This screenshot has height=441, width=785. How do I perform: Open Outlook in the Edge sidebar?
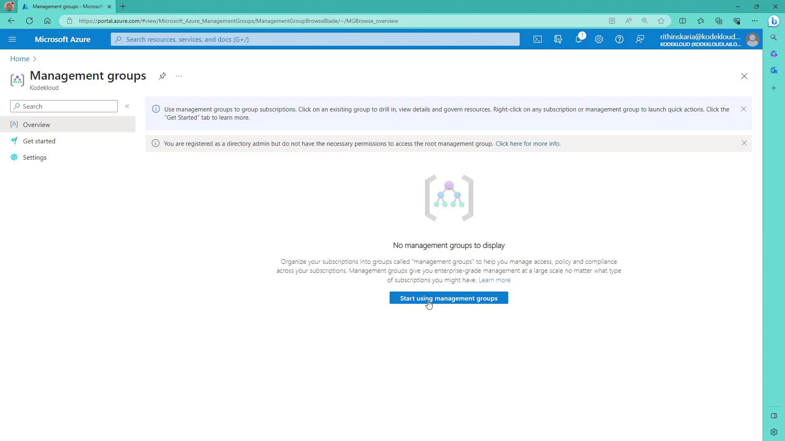[x=774, y=70]
